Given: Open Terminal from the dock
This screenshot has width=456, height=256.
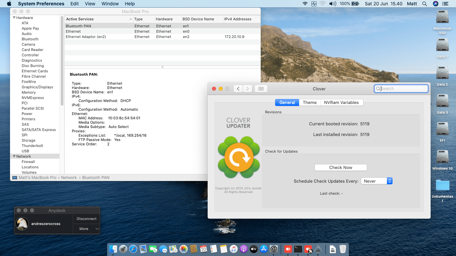Looking at the screenshot, I should [x=298, y=249].
